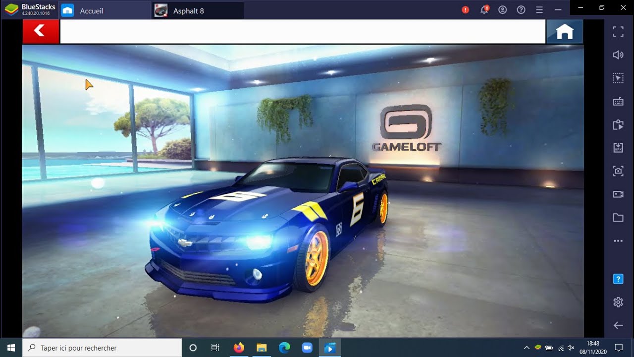Open Task View on taskbar
The width and height of the screenshot is (634, 357).
(215, 348)
